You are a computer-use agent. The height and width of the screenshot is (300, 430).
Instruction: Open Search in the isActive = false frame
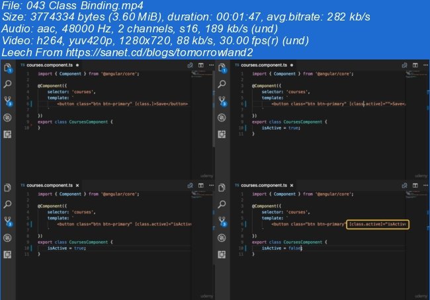222,204
